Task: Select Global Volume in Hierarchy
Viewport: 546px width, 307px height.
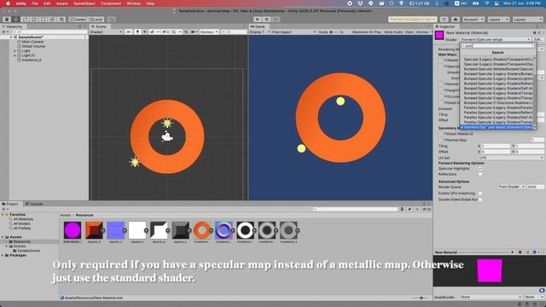Action: pos(33,46)
